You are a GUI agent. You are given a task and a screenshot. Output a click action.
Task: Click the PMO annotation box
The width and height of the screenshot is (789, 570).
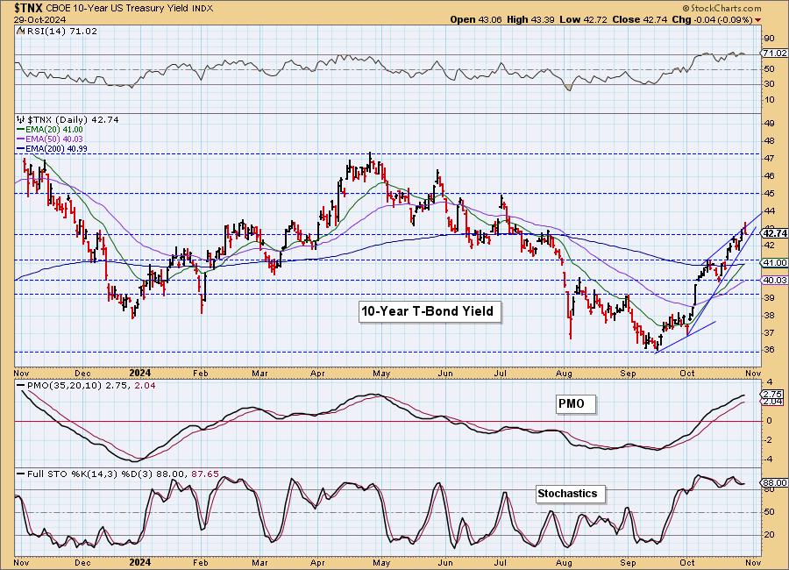(576, 404)
